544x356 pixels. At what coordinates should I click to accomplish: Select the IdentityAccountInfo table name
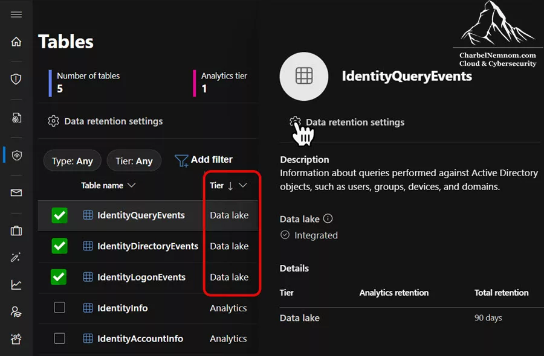click(x=140, y=339)
